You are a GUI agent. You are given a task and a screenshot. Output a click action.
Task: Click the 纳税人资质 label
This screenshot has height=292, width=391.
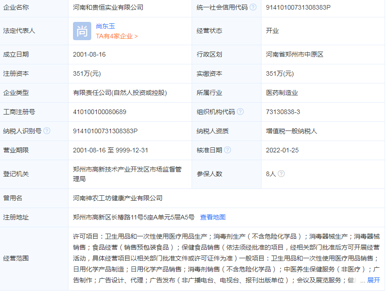[213, 131]
